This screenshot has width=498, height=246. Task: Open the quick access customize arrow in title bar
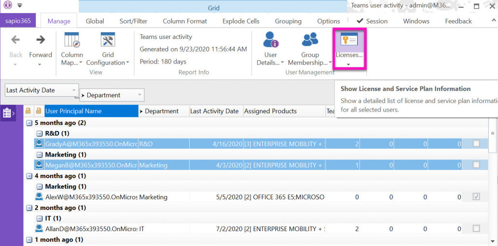[x=20, y=5]
